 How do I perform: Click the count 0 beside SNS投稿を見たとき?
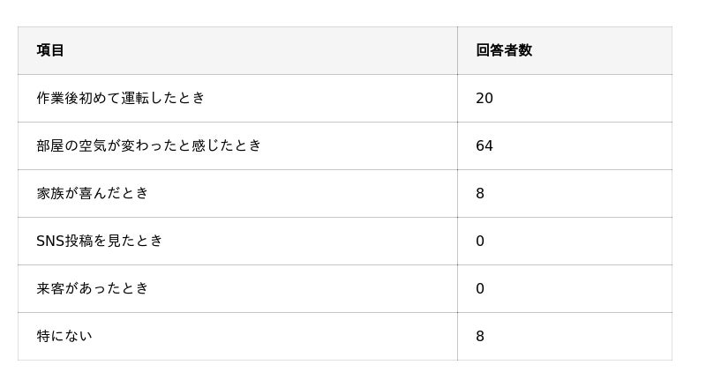tap(480, 241)
